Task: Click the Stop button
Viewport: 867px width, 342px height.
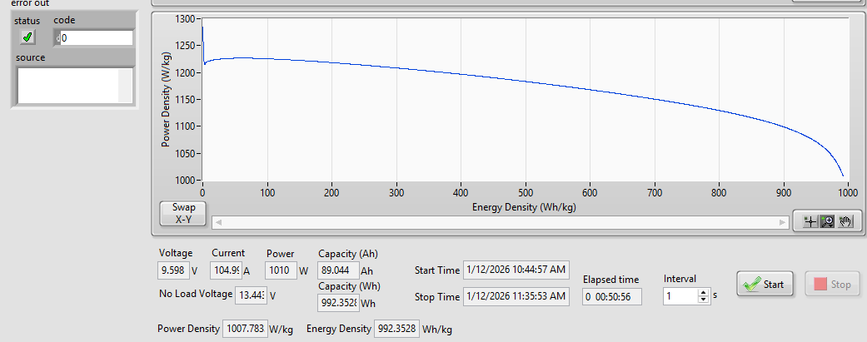Action: coord(832,285)
